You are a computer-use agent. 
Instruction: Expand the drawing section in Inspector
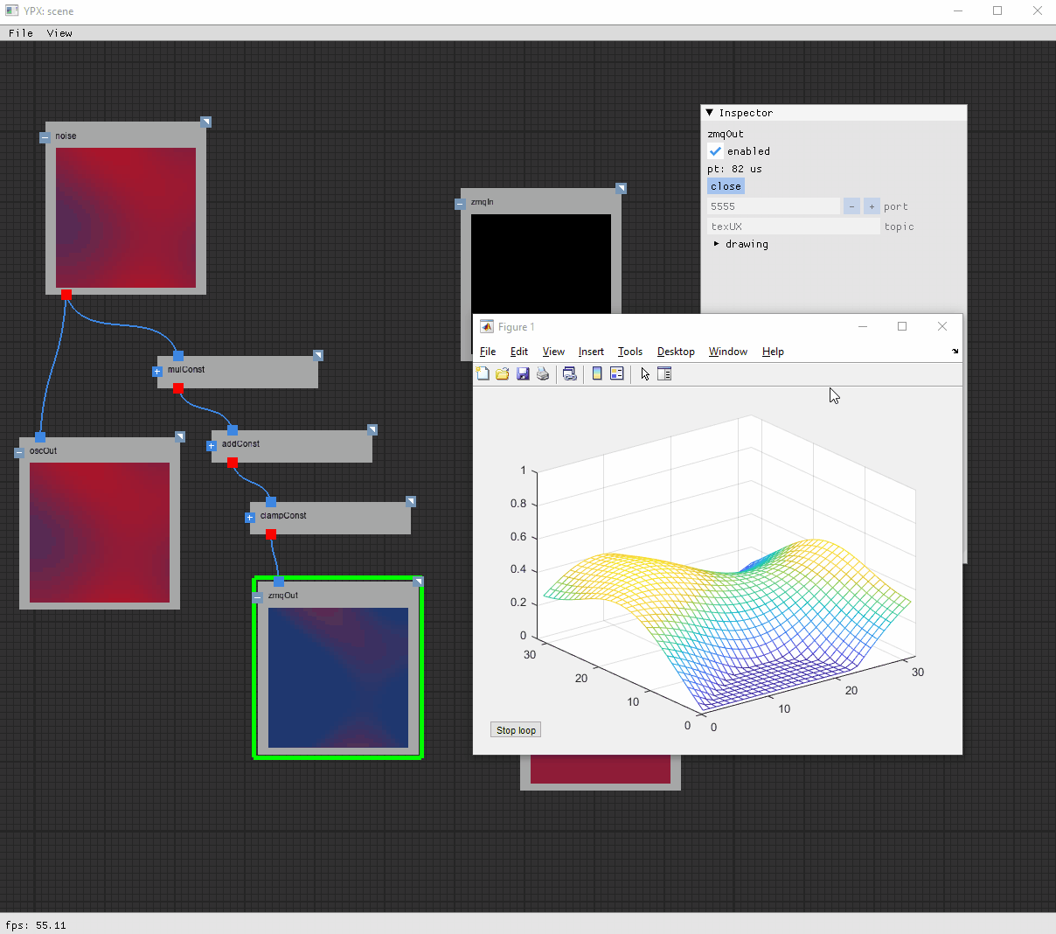[717, 244]
